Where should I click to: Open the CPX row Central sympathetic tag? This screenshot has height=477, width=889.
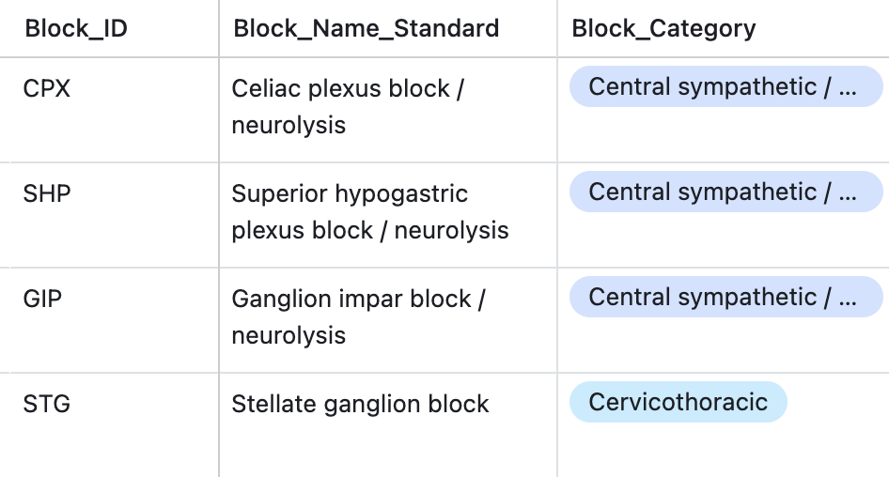pyautogui.click(x=725, y=87)
